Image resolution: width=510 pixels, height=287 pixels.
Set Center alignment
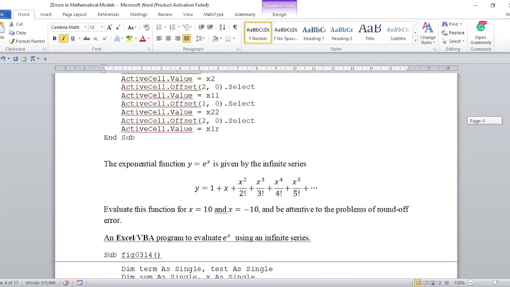click(x=168, y=39)
